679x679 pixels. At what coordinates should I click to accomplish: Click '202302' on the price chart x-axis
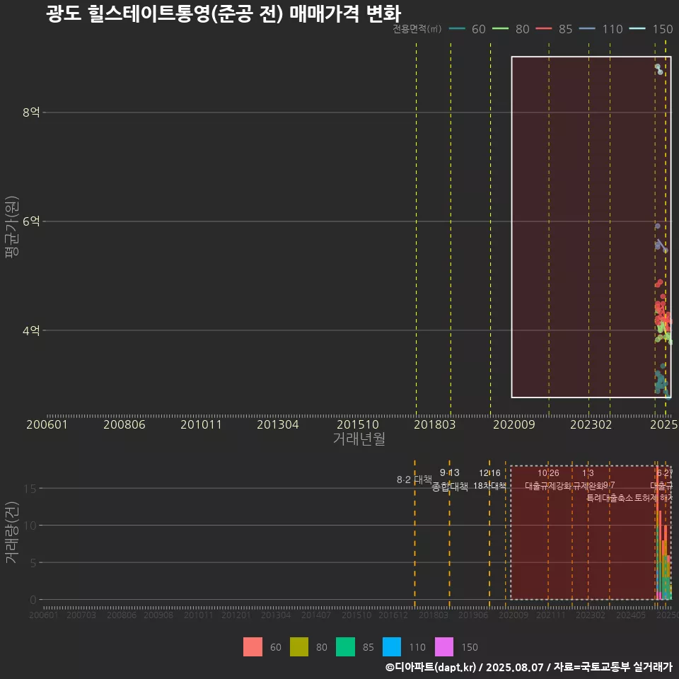[x=591, y=424]
